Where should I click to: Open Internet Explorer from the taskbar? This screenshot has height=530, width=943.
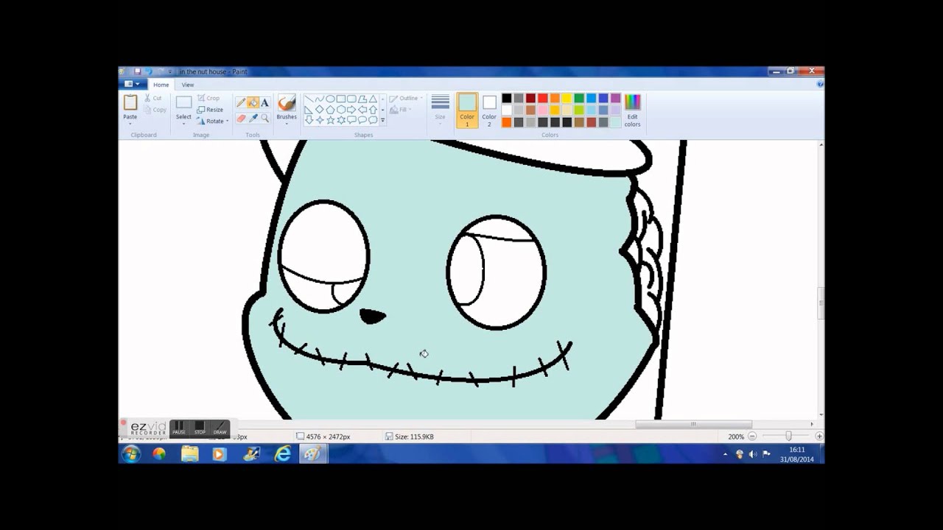click(283, 454)
